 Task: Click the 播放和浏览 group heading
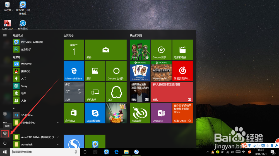pos(136,36)
